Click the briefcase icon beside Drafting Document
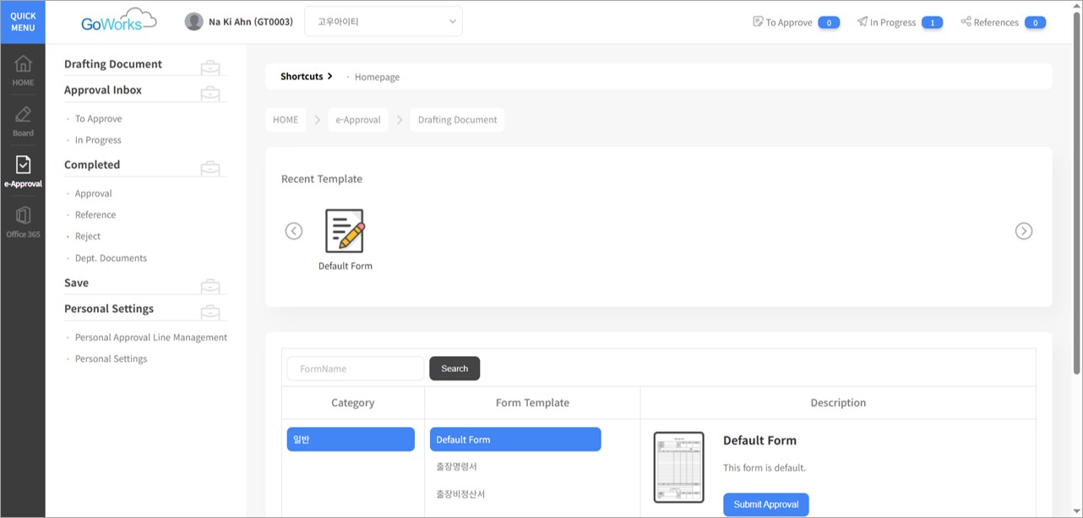This screenshot has width=1083, height=518. (x=210, y=67)
